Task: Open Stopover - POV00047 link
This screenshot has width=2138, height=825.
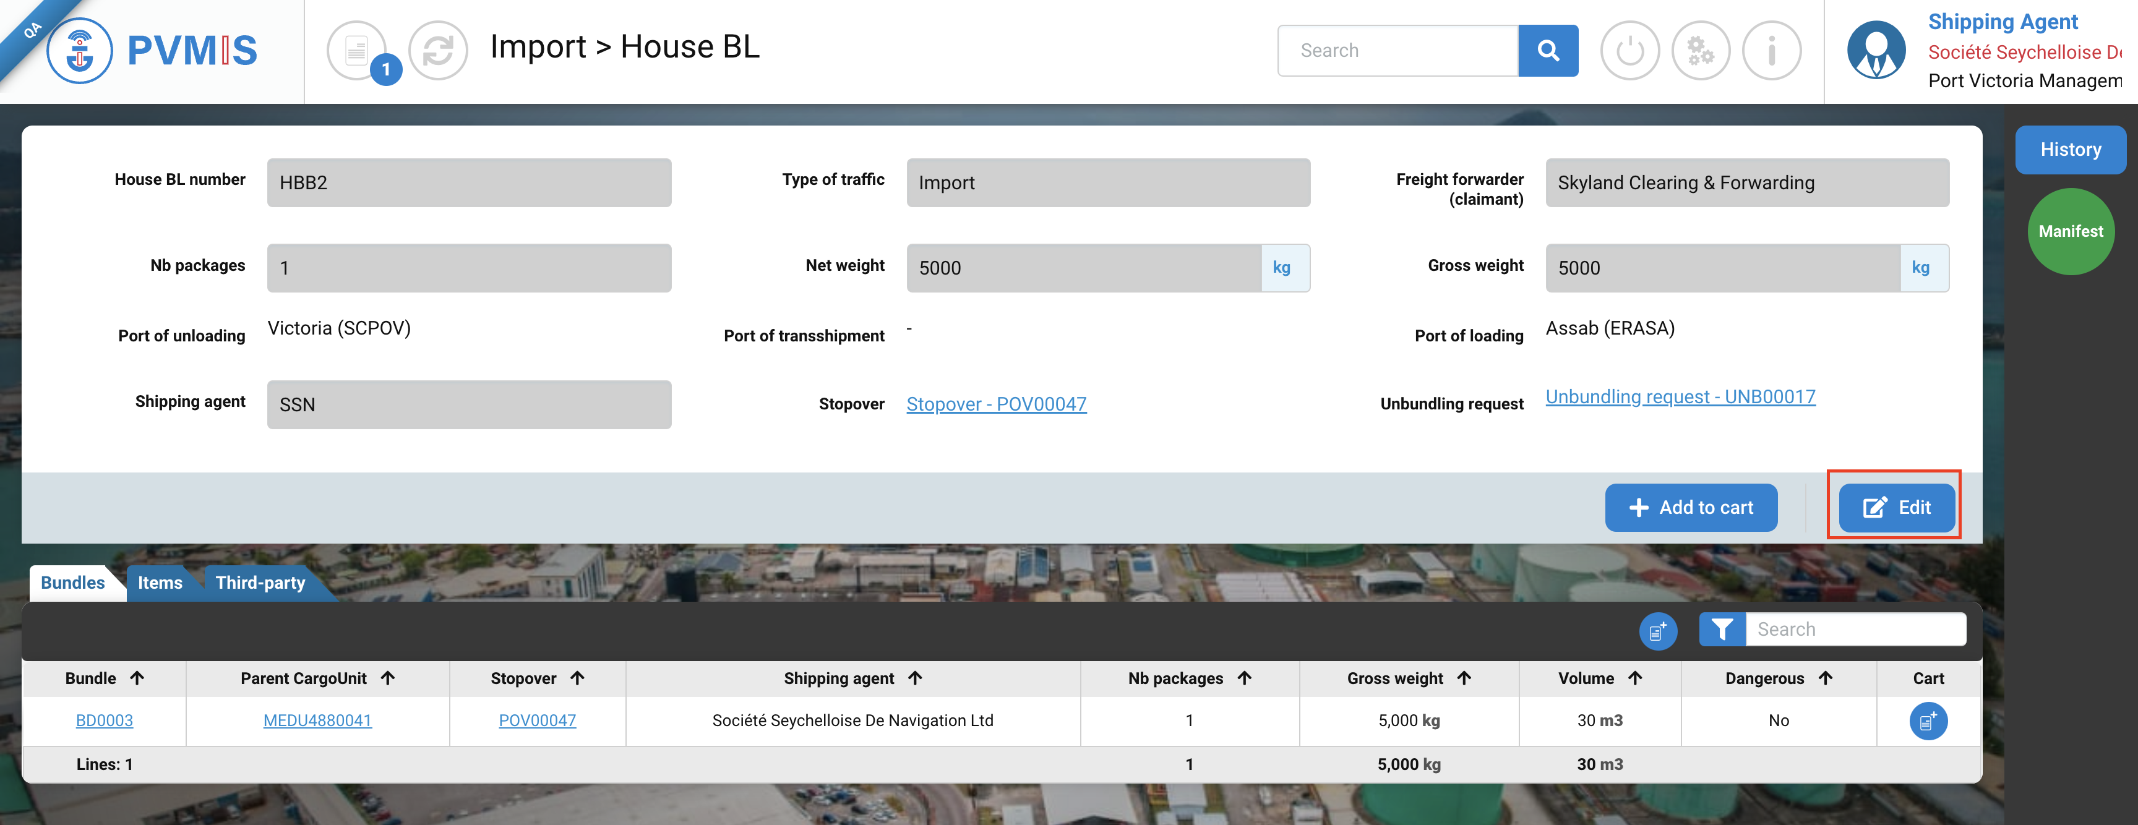Action: pyautogui.click(x=996, y=404)
